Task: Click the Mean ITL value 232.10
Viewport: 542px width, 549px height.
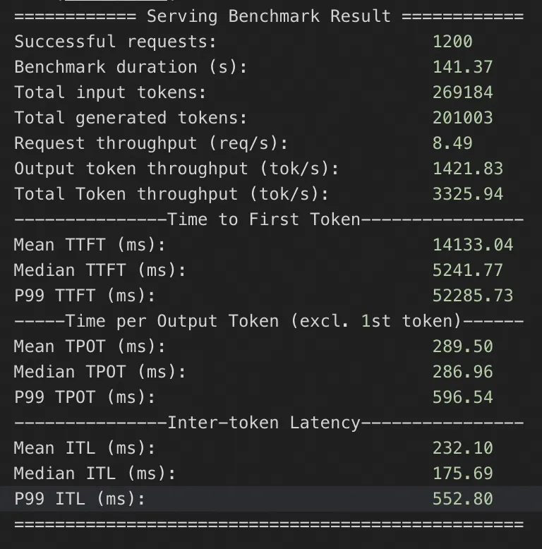Action: (x=462, y=448)
